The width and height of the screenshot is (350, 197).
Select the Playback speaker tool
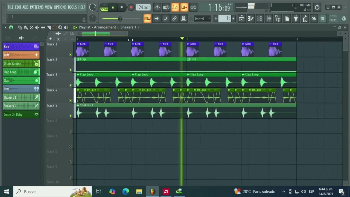pyautogui.click(x=66, y=27)
